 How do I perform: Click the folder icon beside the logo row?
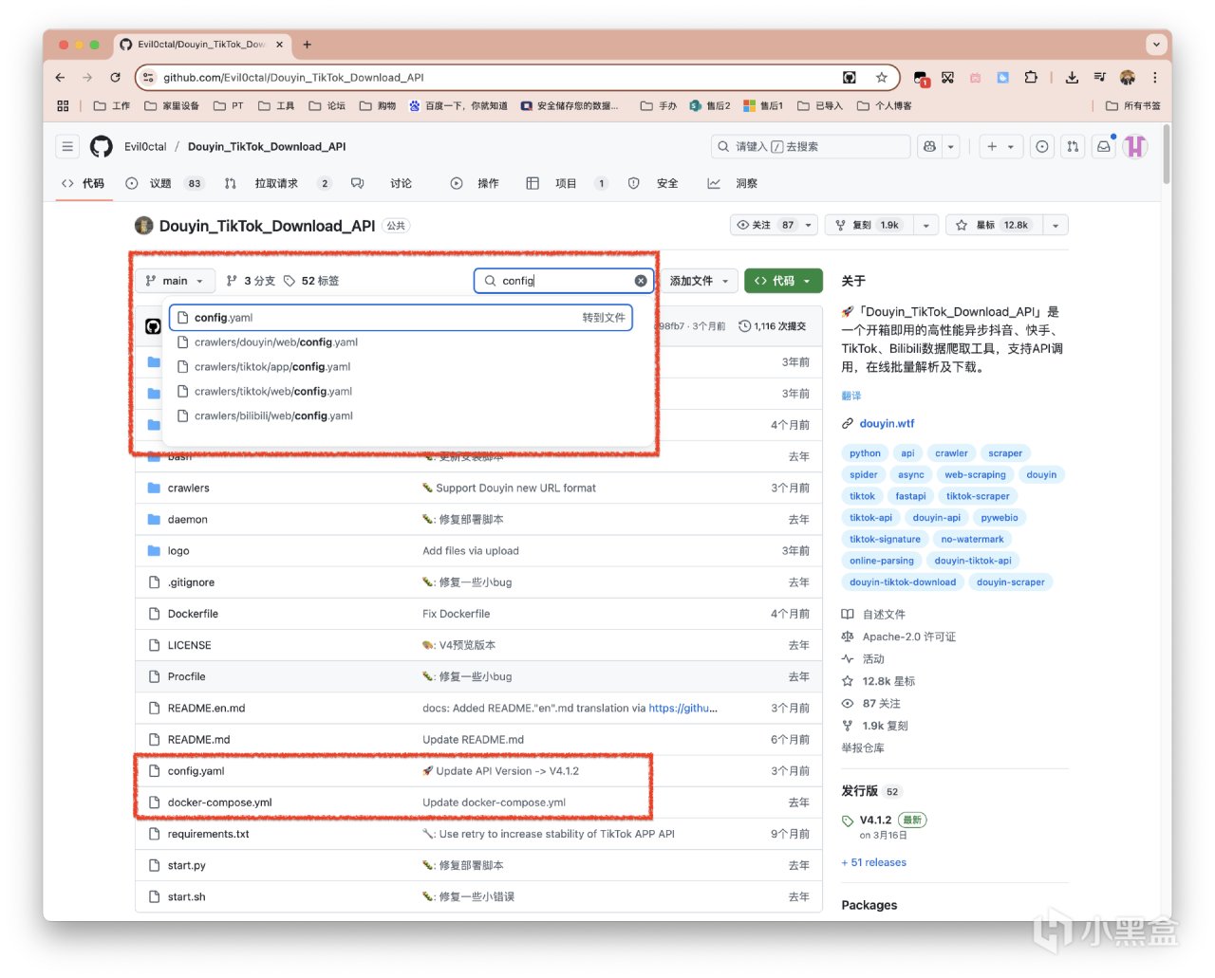[154, 551]
